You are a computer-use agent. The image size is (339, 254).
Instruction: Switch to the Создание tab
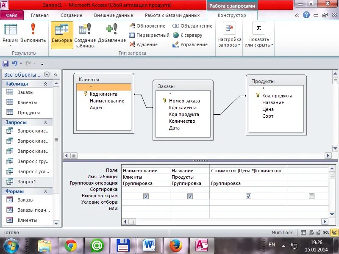(x=71, y=15)
